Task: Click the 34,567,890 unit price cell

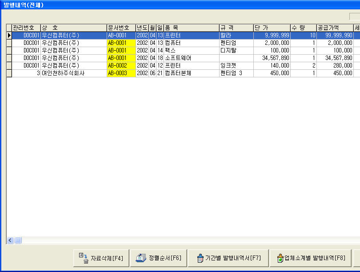Action: pyautogui.click(x=272, y=58)
